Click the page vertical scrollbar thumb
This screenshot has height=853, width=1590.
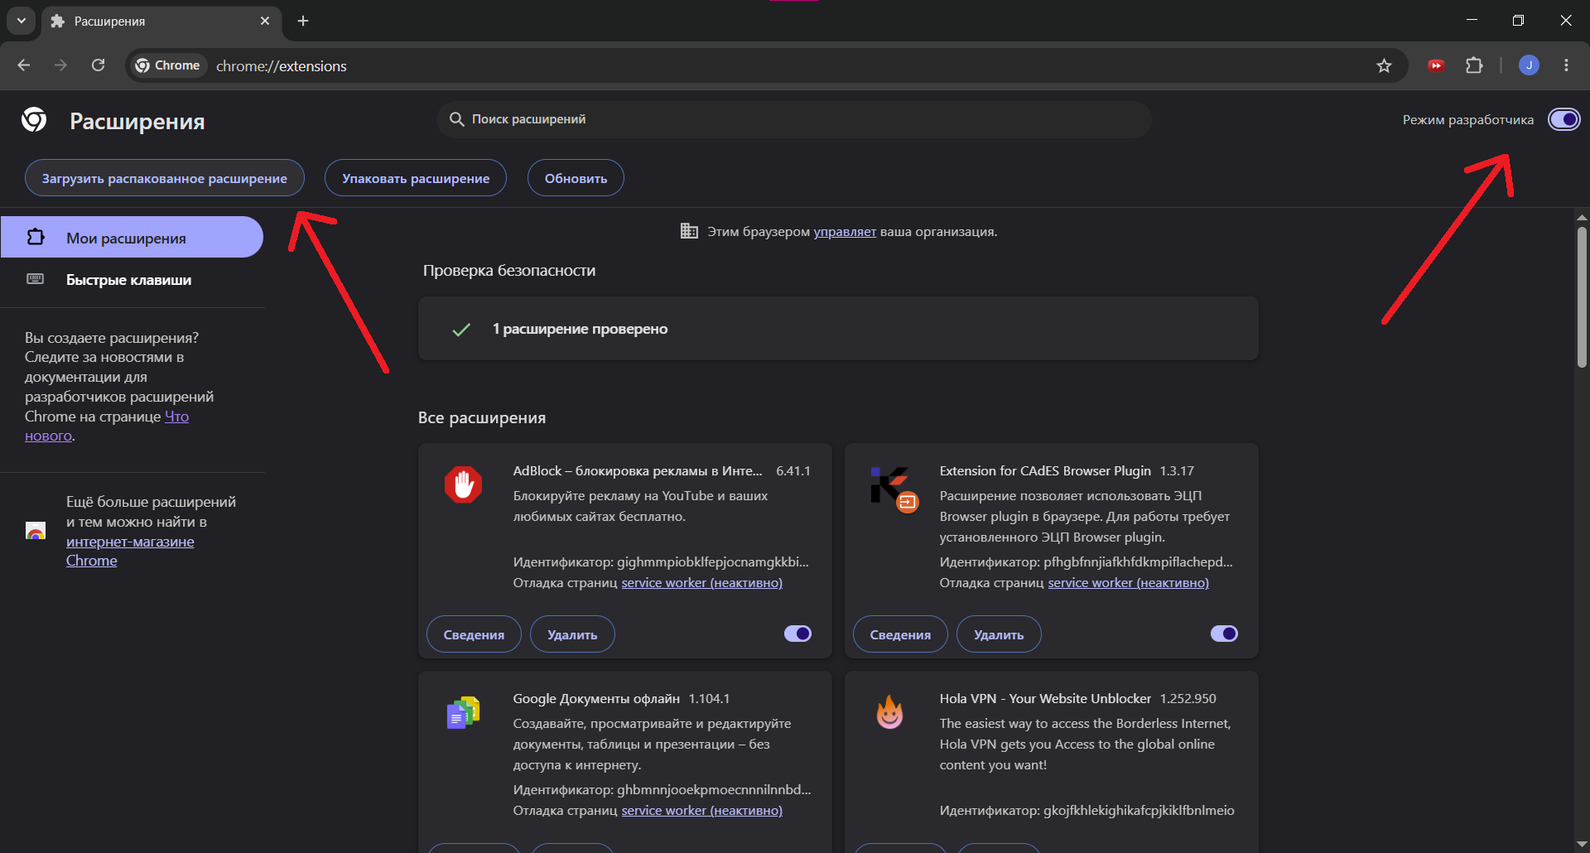point(1582,296)
